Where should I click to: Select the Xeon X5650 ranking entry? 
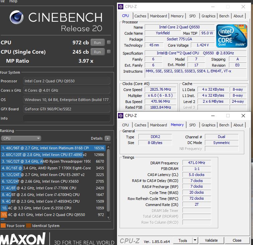(53, 181)
